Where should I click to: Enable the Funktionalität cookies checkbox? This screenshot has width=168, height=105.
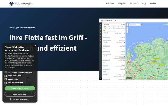click(6, 83)
